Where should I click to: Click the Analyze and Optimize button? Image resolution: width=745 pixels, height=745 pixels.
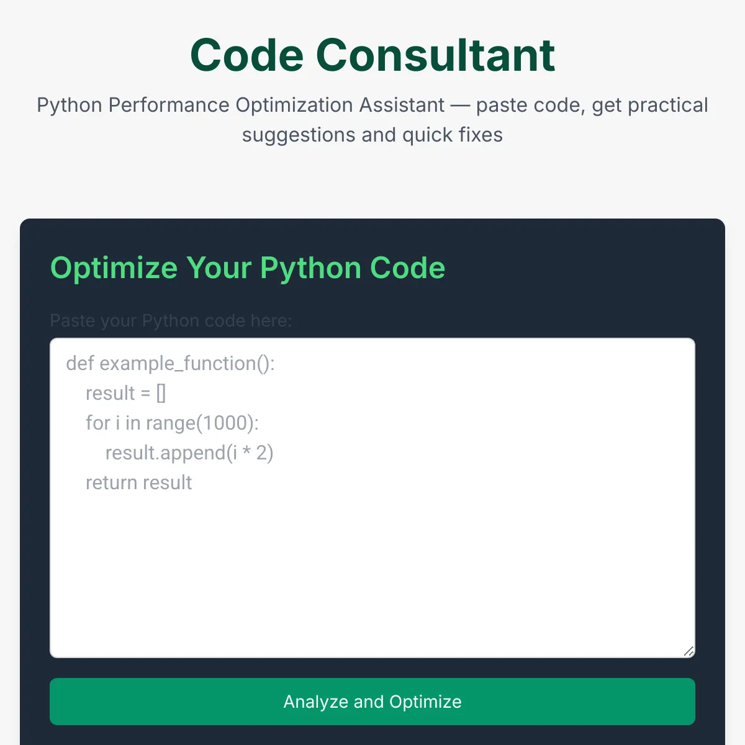[372, 702]
